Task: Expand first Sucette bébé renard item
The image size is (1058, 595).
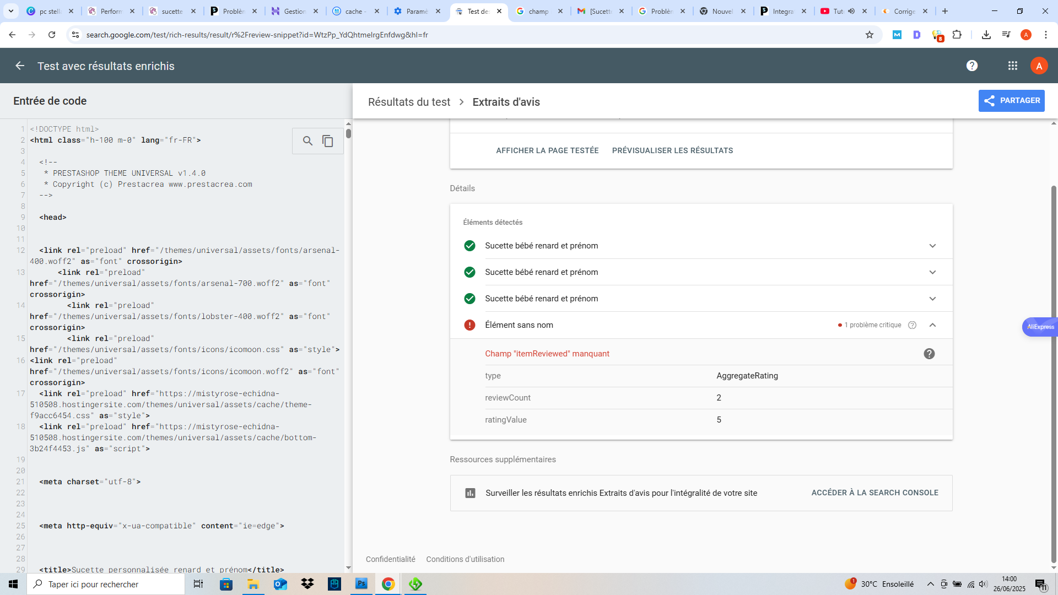Action: (932, 246)
